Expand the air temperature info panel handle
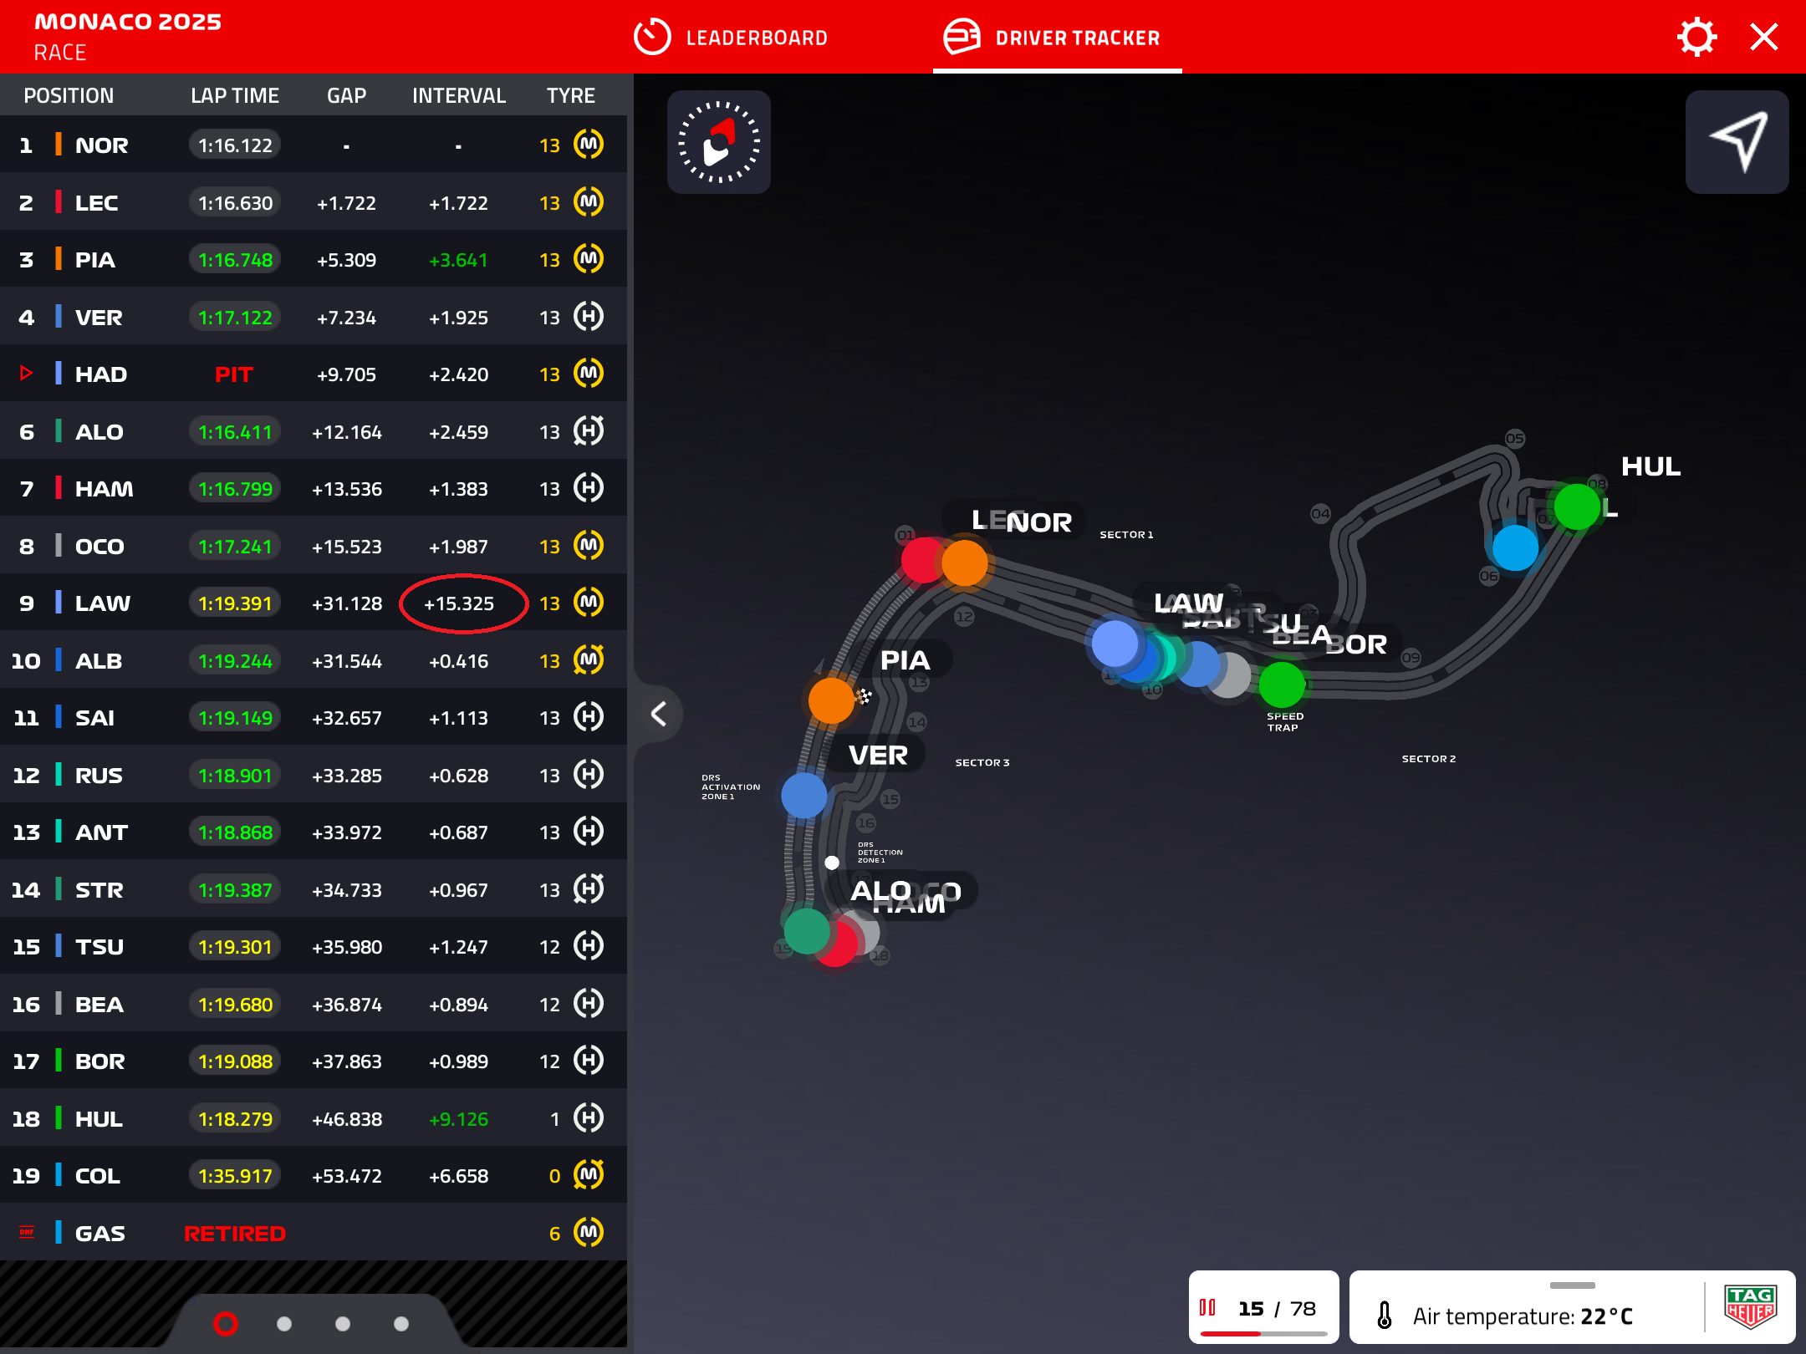 tap(1572, 1285)
